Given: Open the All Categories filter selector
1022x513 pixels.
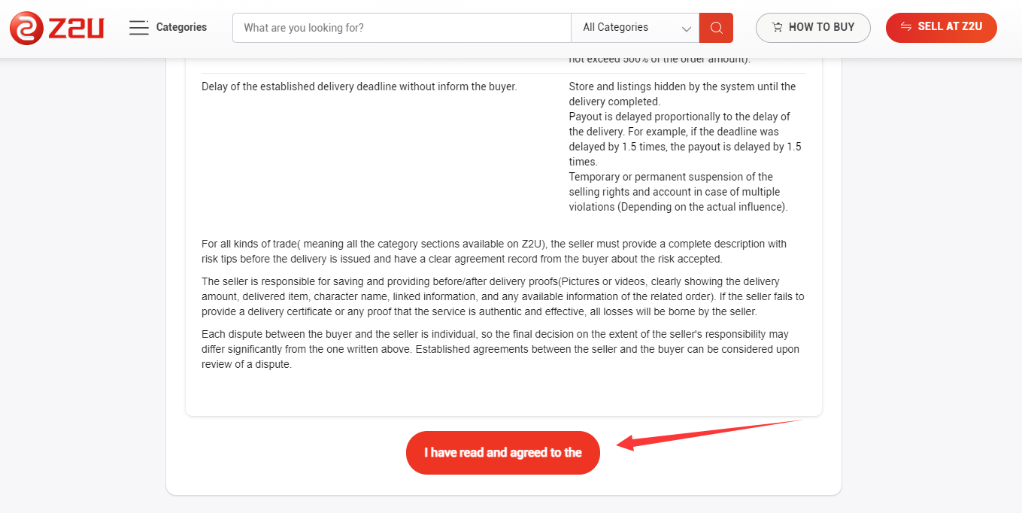Looking at the screenshot, I should pyautogui.click(x=634, y=28).
